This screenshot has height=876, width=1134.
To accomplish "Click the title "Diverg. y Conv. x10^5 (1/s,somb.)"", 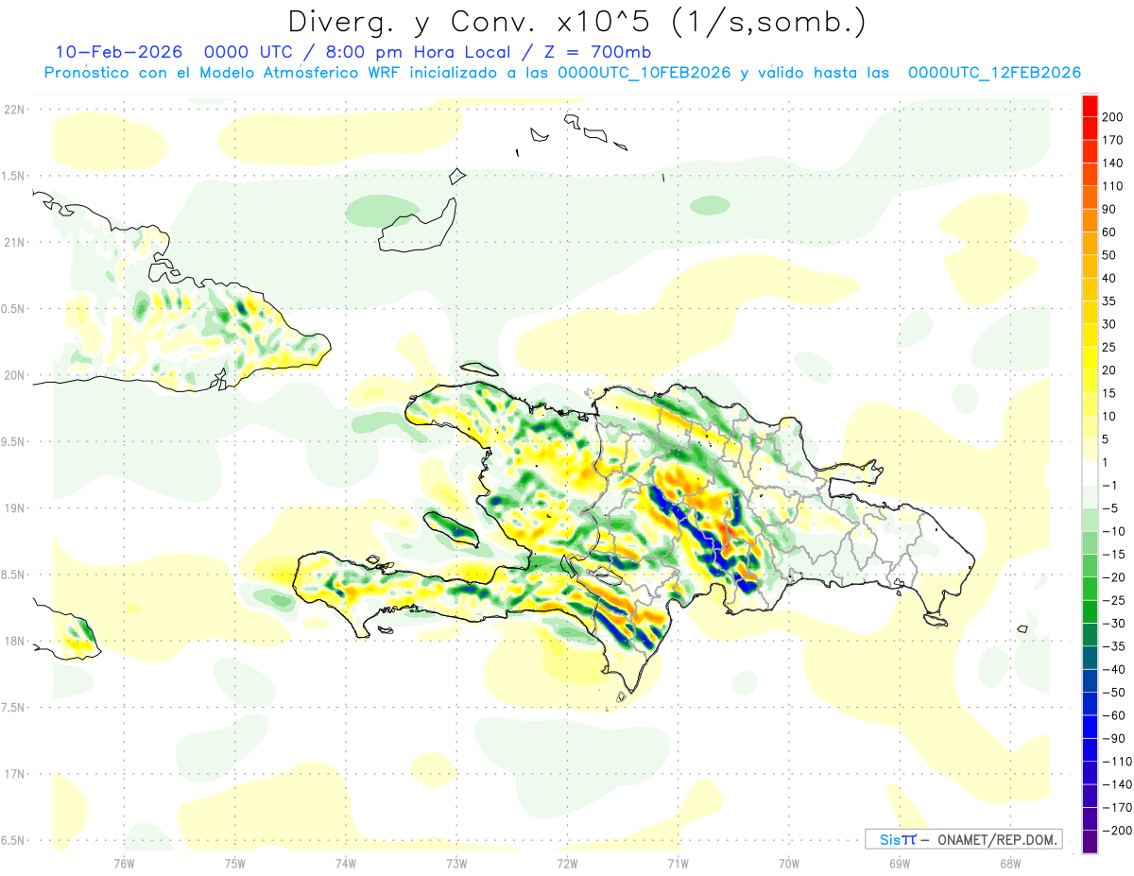I will click(x=576, y=22).
